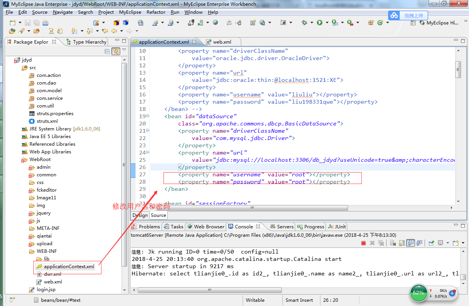Open the Run button dropdown arrow

(x=327, y=23)
